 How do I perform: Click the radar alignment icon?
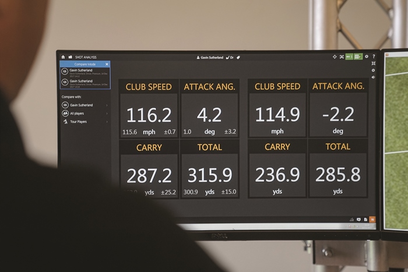(x=342, y=56)
